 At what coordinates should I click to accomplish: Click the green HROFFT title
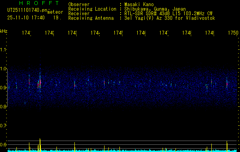pyautogui.click(x=39, y=3)
